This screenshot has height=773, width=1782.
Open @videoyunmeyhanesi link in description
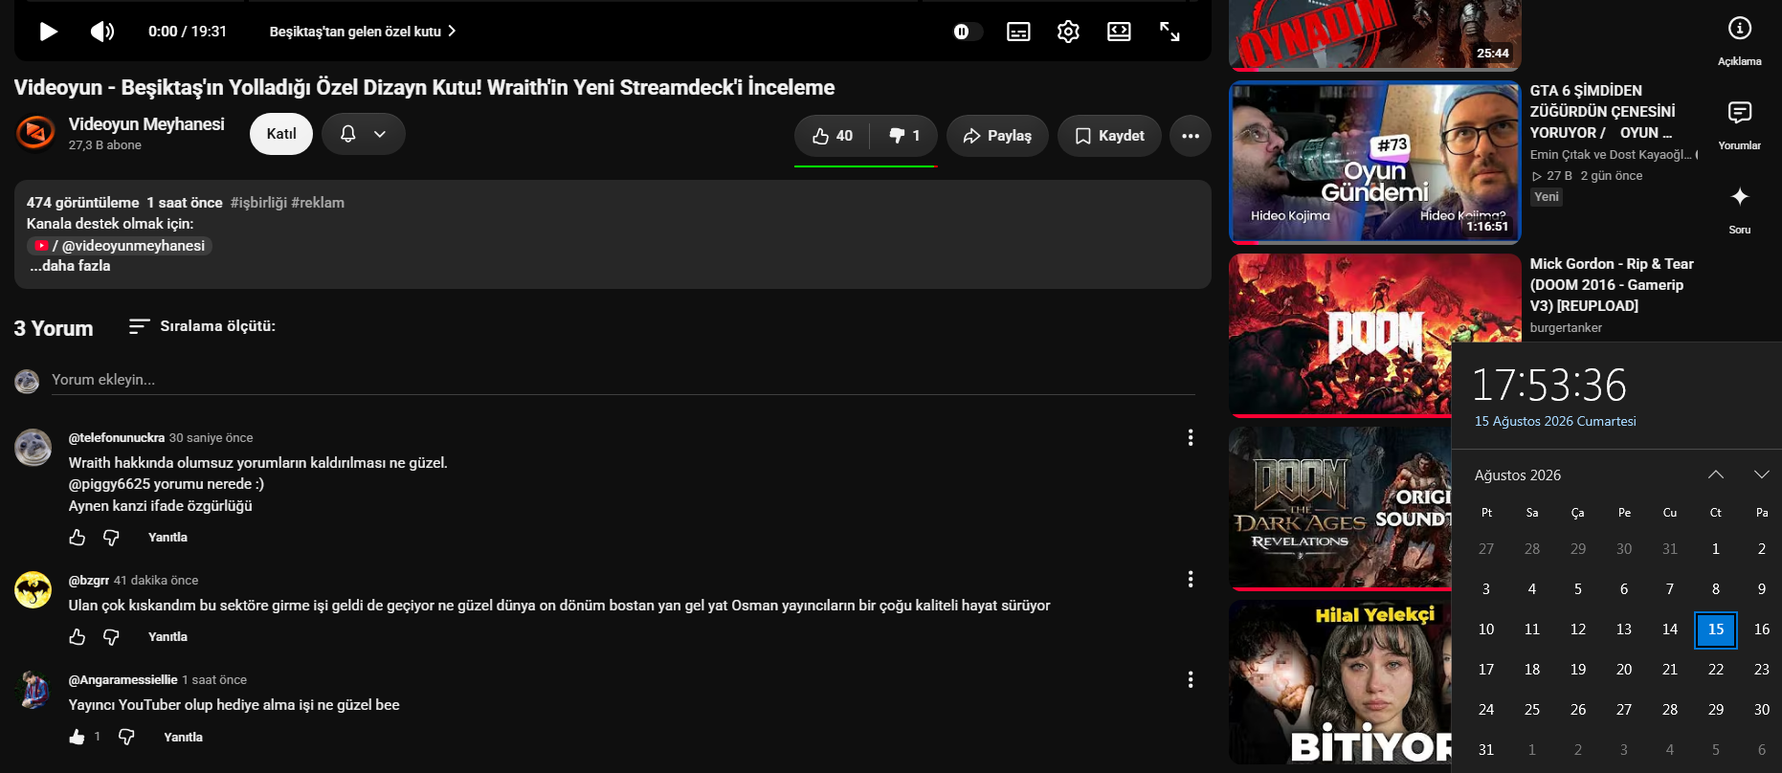(x=120, y=246)
